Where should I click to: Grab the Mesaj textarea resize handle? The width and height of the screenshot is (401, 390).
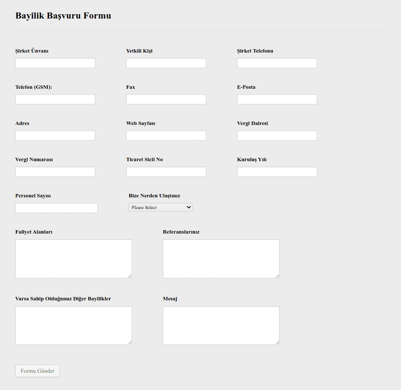tap(277, 343)
